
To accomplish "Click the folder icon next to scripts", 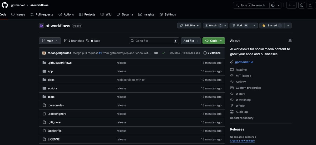I will 44,88.
